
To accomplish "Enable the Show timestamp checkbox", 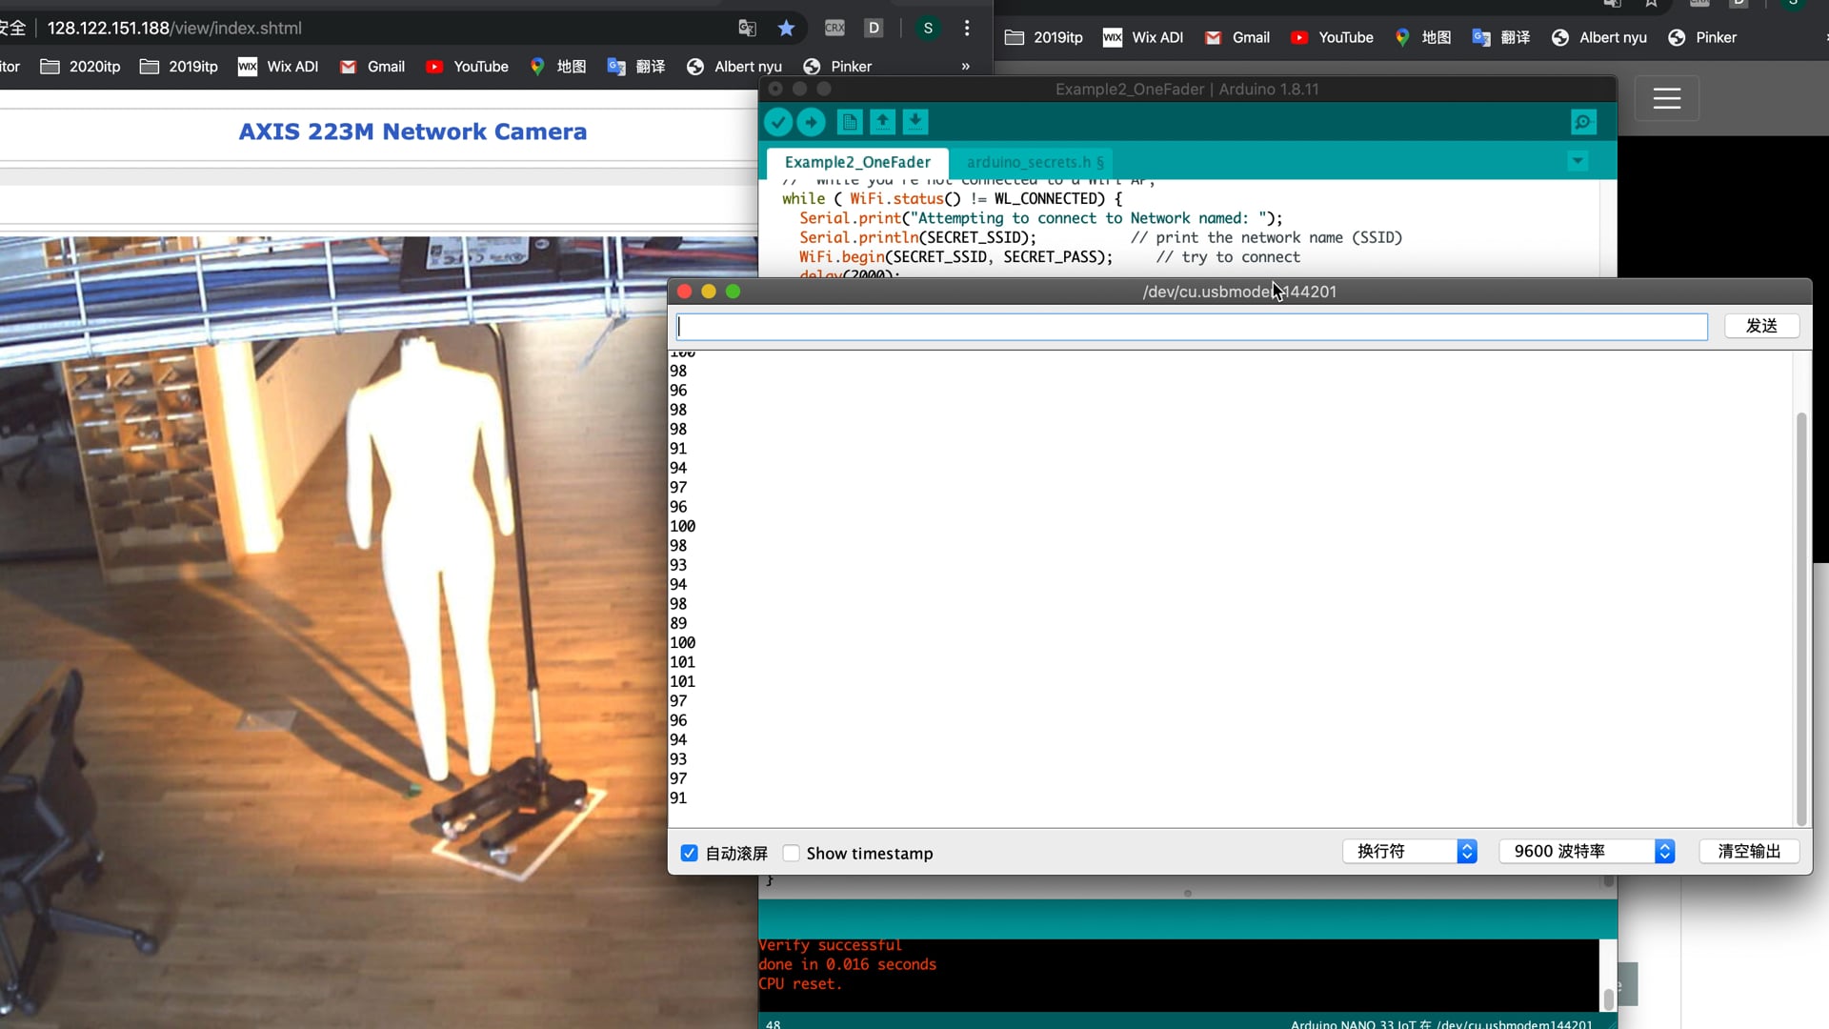I will (x=792, y=853).
